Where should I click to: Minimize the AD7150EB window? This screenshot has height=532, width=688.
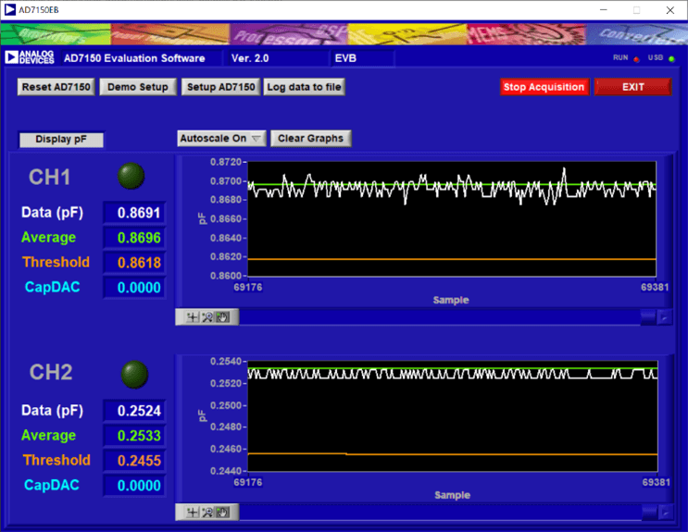point(604,10)
